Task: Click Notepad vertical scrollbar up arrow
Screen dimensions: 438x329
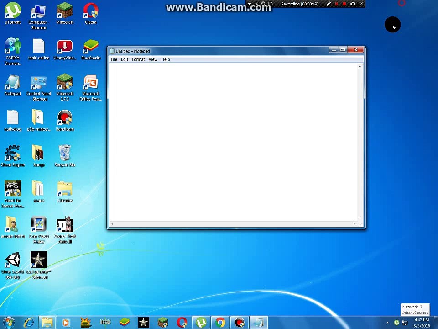Action: 360,66
